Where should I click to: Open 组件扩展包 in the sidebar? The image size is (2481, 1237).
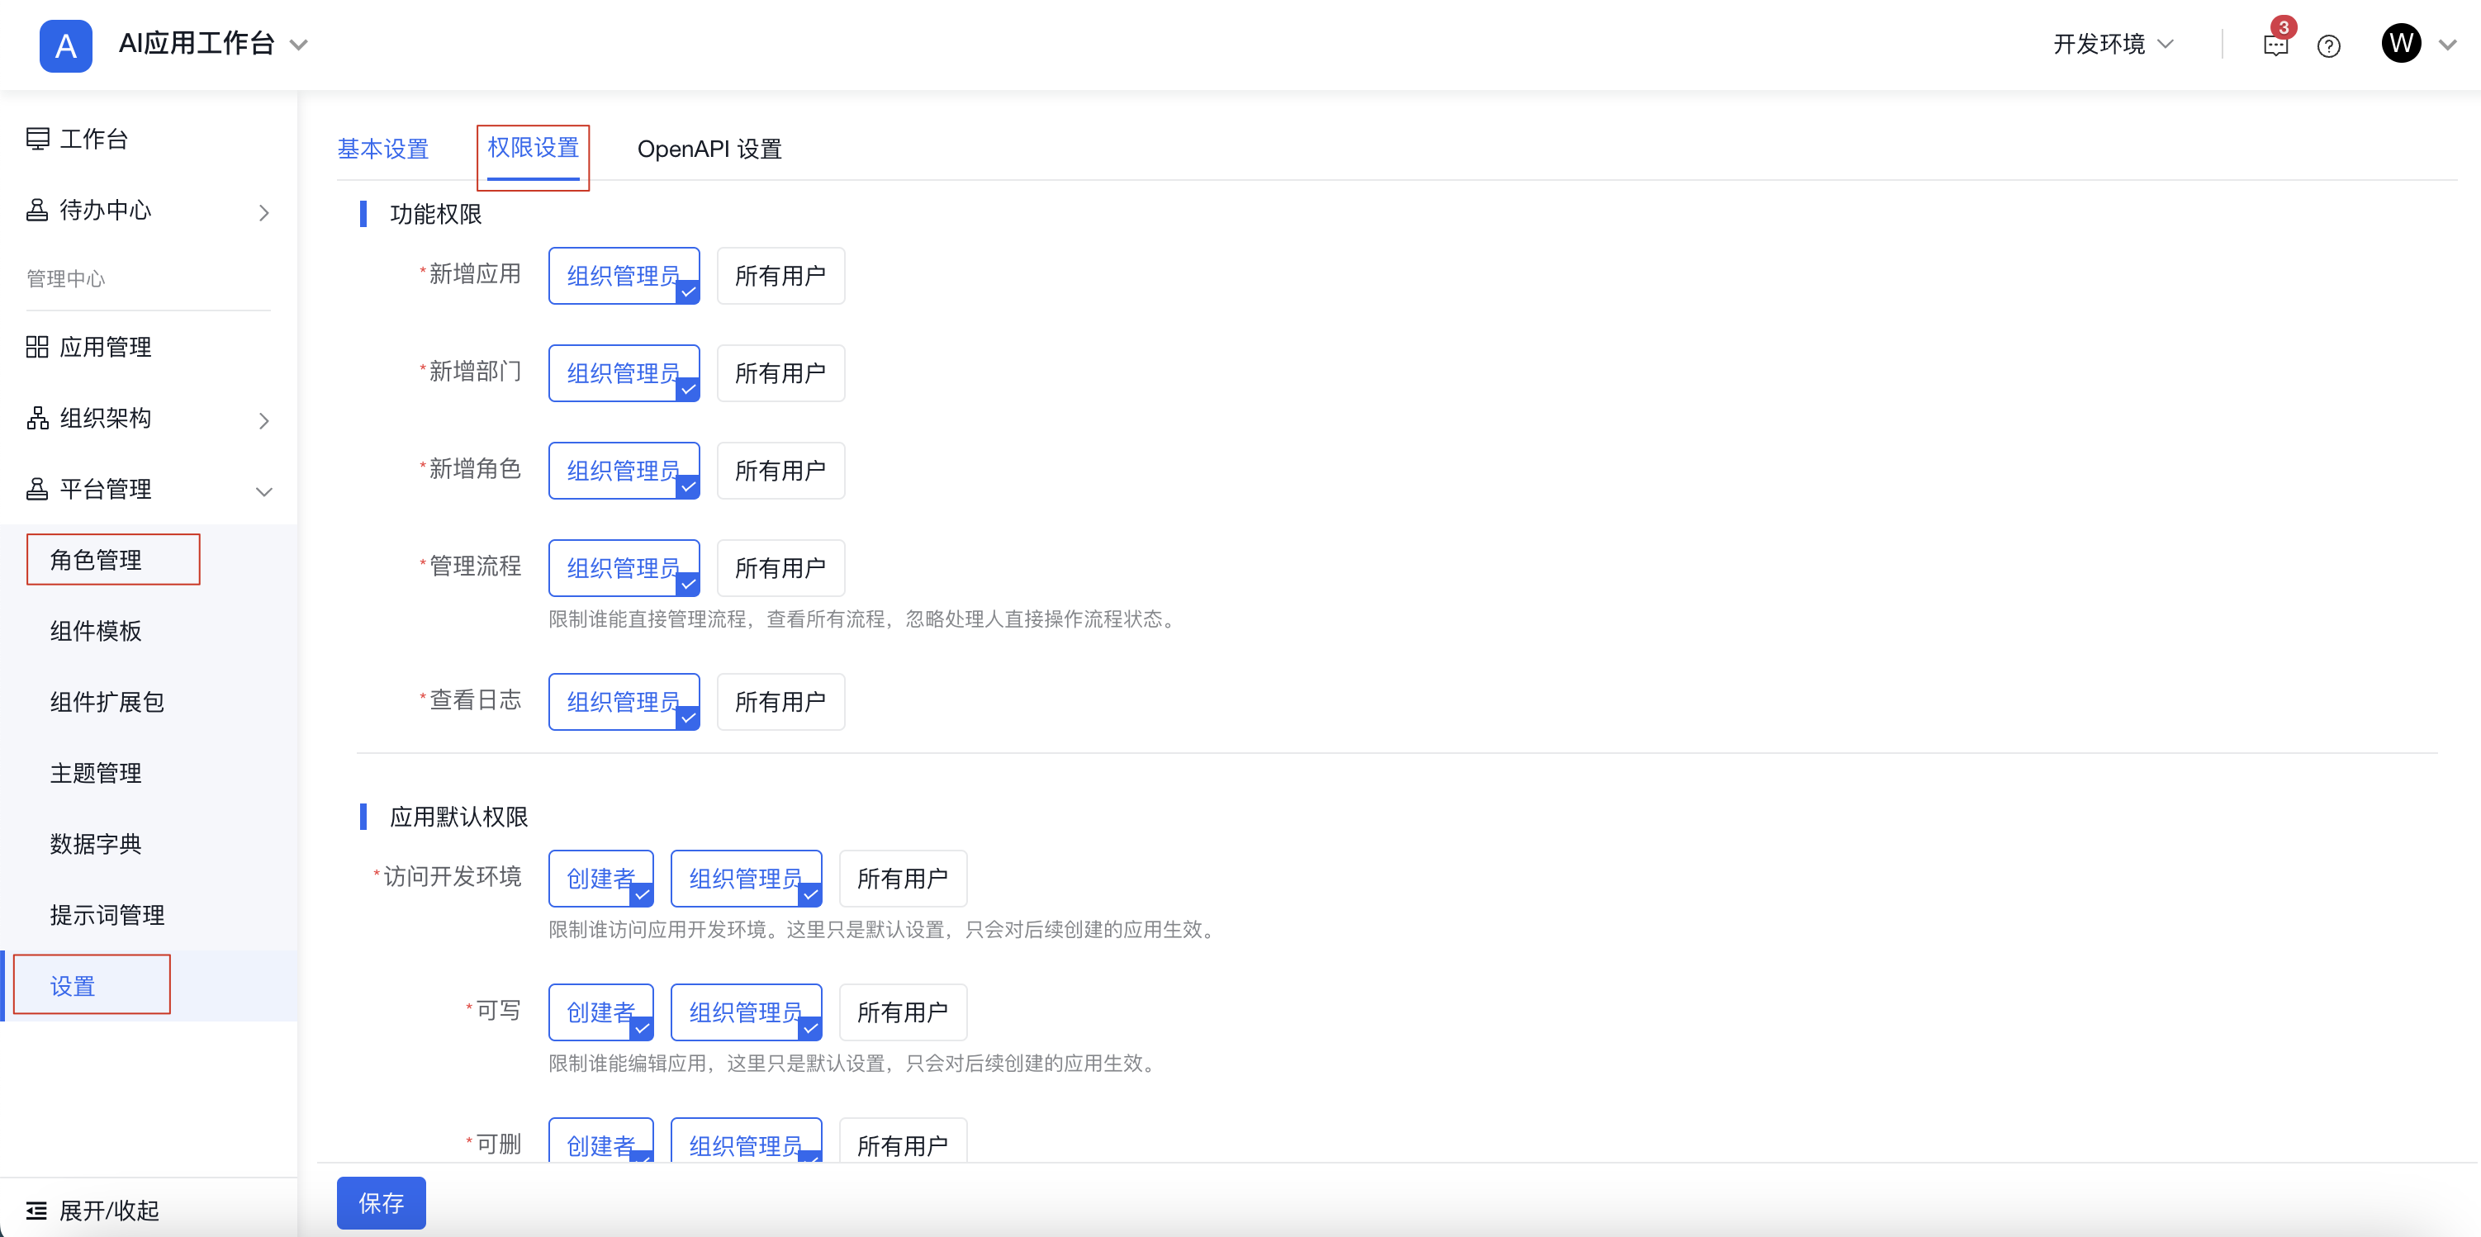[107, 702]
